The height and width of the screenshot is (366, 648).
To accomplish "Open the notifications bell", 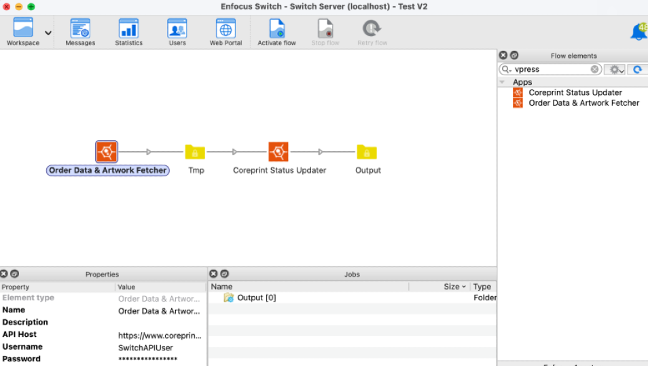I will point(639,32).
